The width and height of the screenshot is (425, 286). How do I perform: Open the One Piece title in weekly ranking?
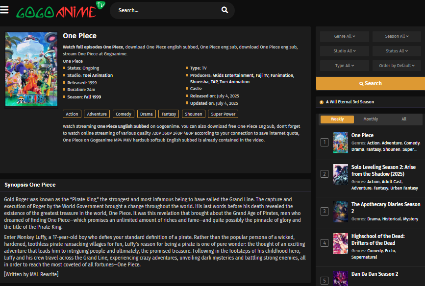tap(362, 135)
